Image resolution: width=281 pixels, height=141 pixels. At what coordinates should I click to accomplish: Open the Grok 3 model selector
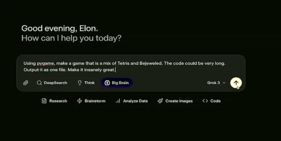(x=213, y=83)
